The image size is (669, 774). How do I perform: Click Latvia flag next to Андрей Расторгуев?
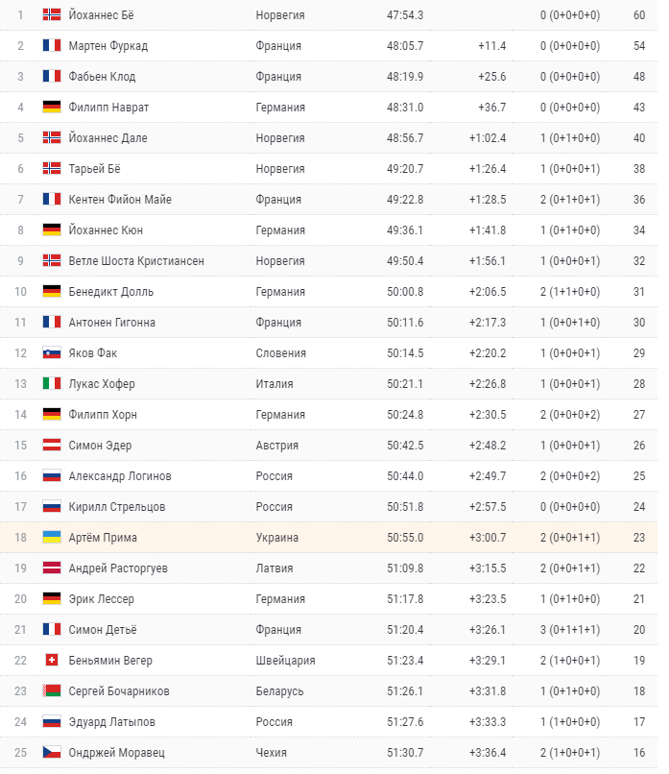51,568
